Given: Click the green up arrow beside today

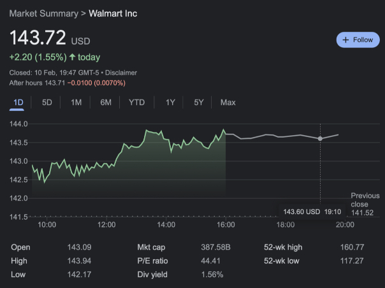Looking at the screenshot, I should 72,57.
